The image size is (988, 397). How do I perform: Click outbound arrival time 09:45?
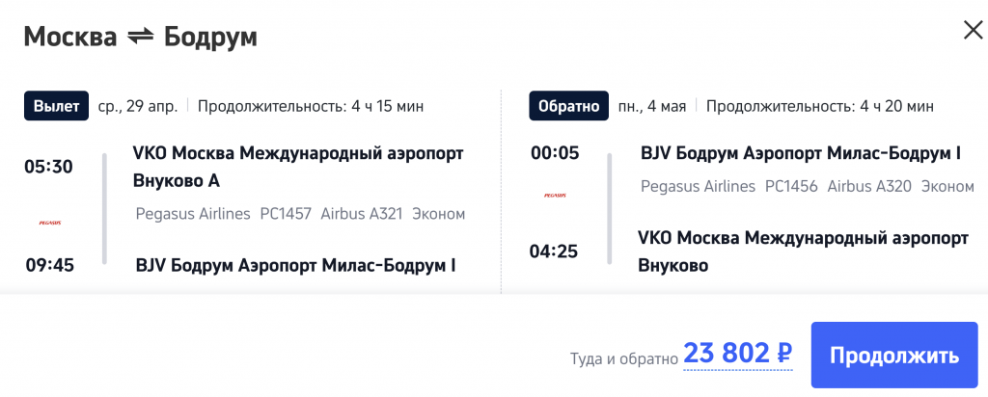(x=48, y=265)
